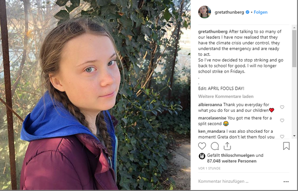Click the comments scrollbar down arrow
Image resolution: width=298 pixels, height=191 pixels.
[294, 136]
